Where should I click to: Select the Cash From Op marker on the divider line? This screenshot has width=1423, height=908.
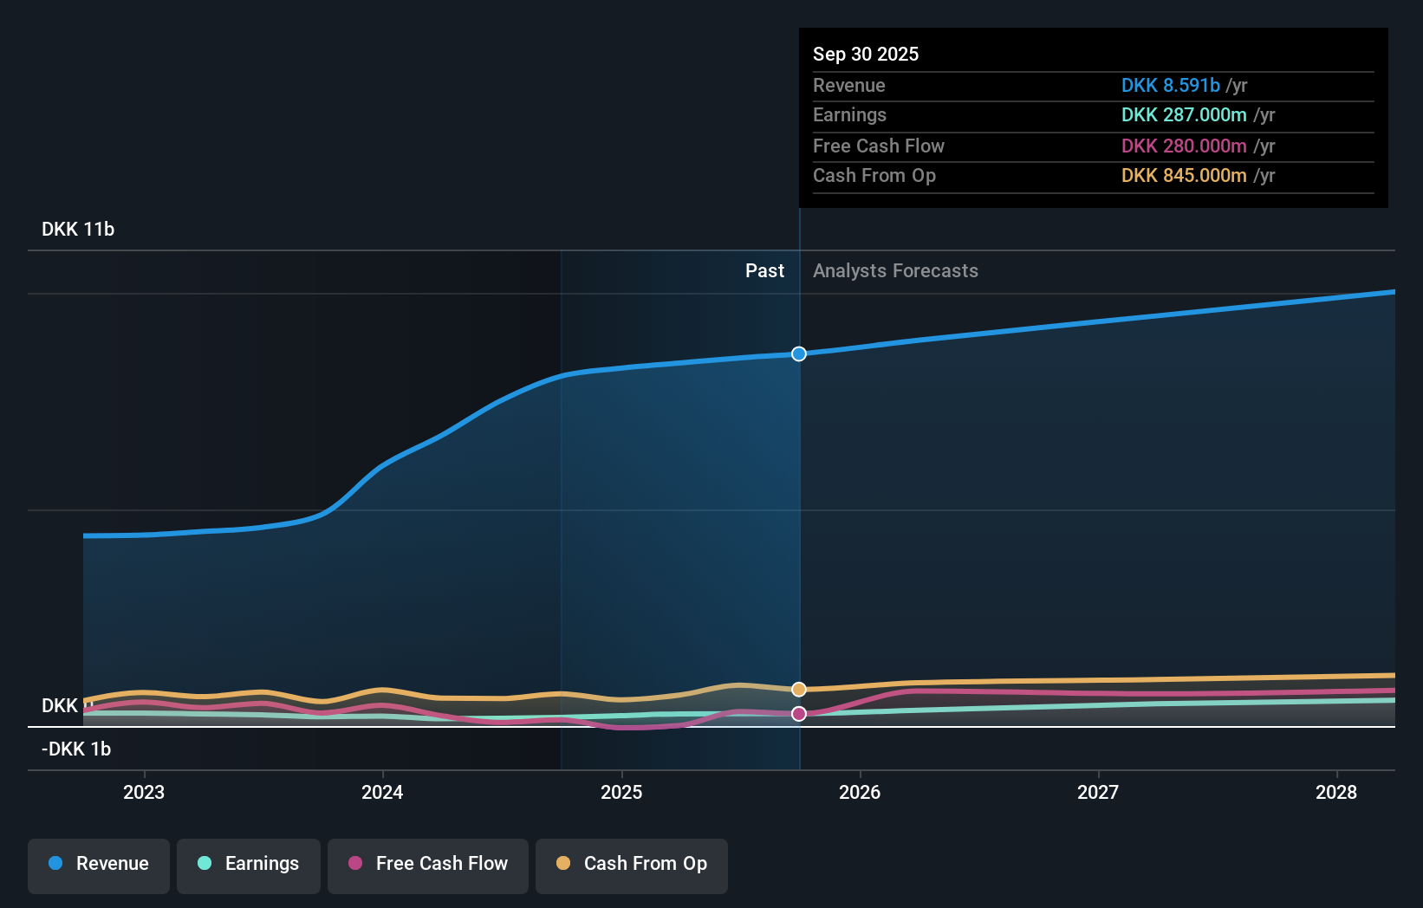[x=798, y=689]
